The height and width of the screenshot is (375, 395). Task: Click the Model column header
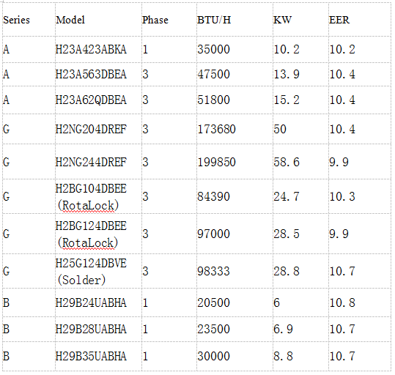point(98,20)
